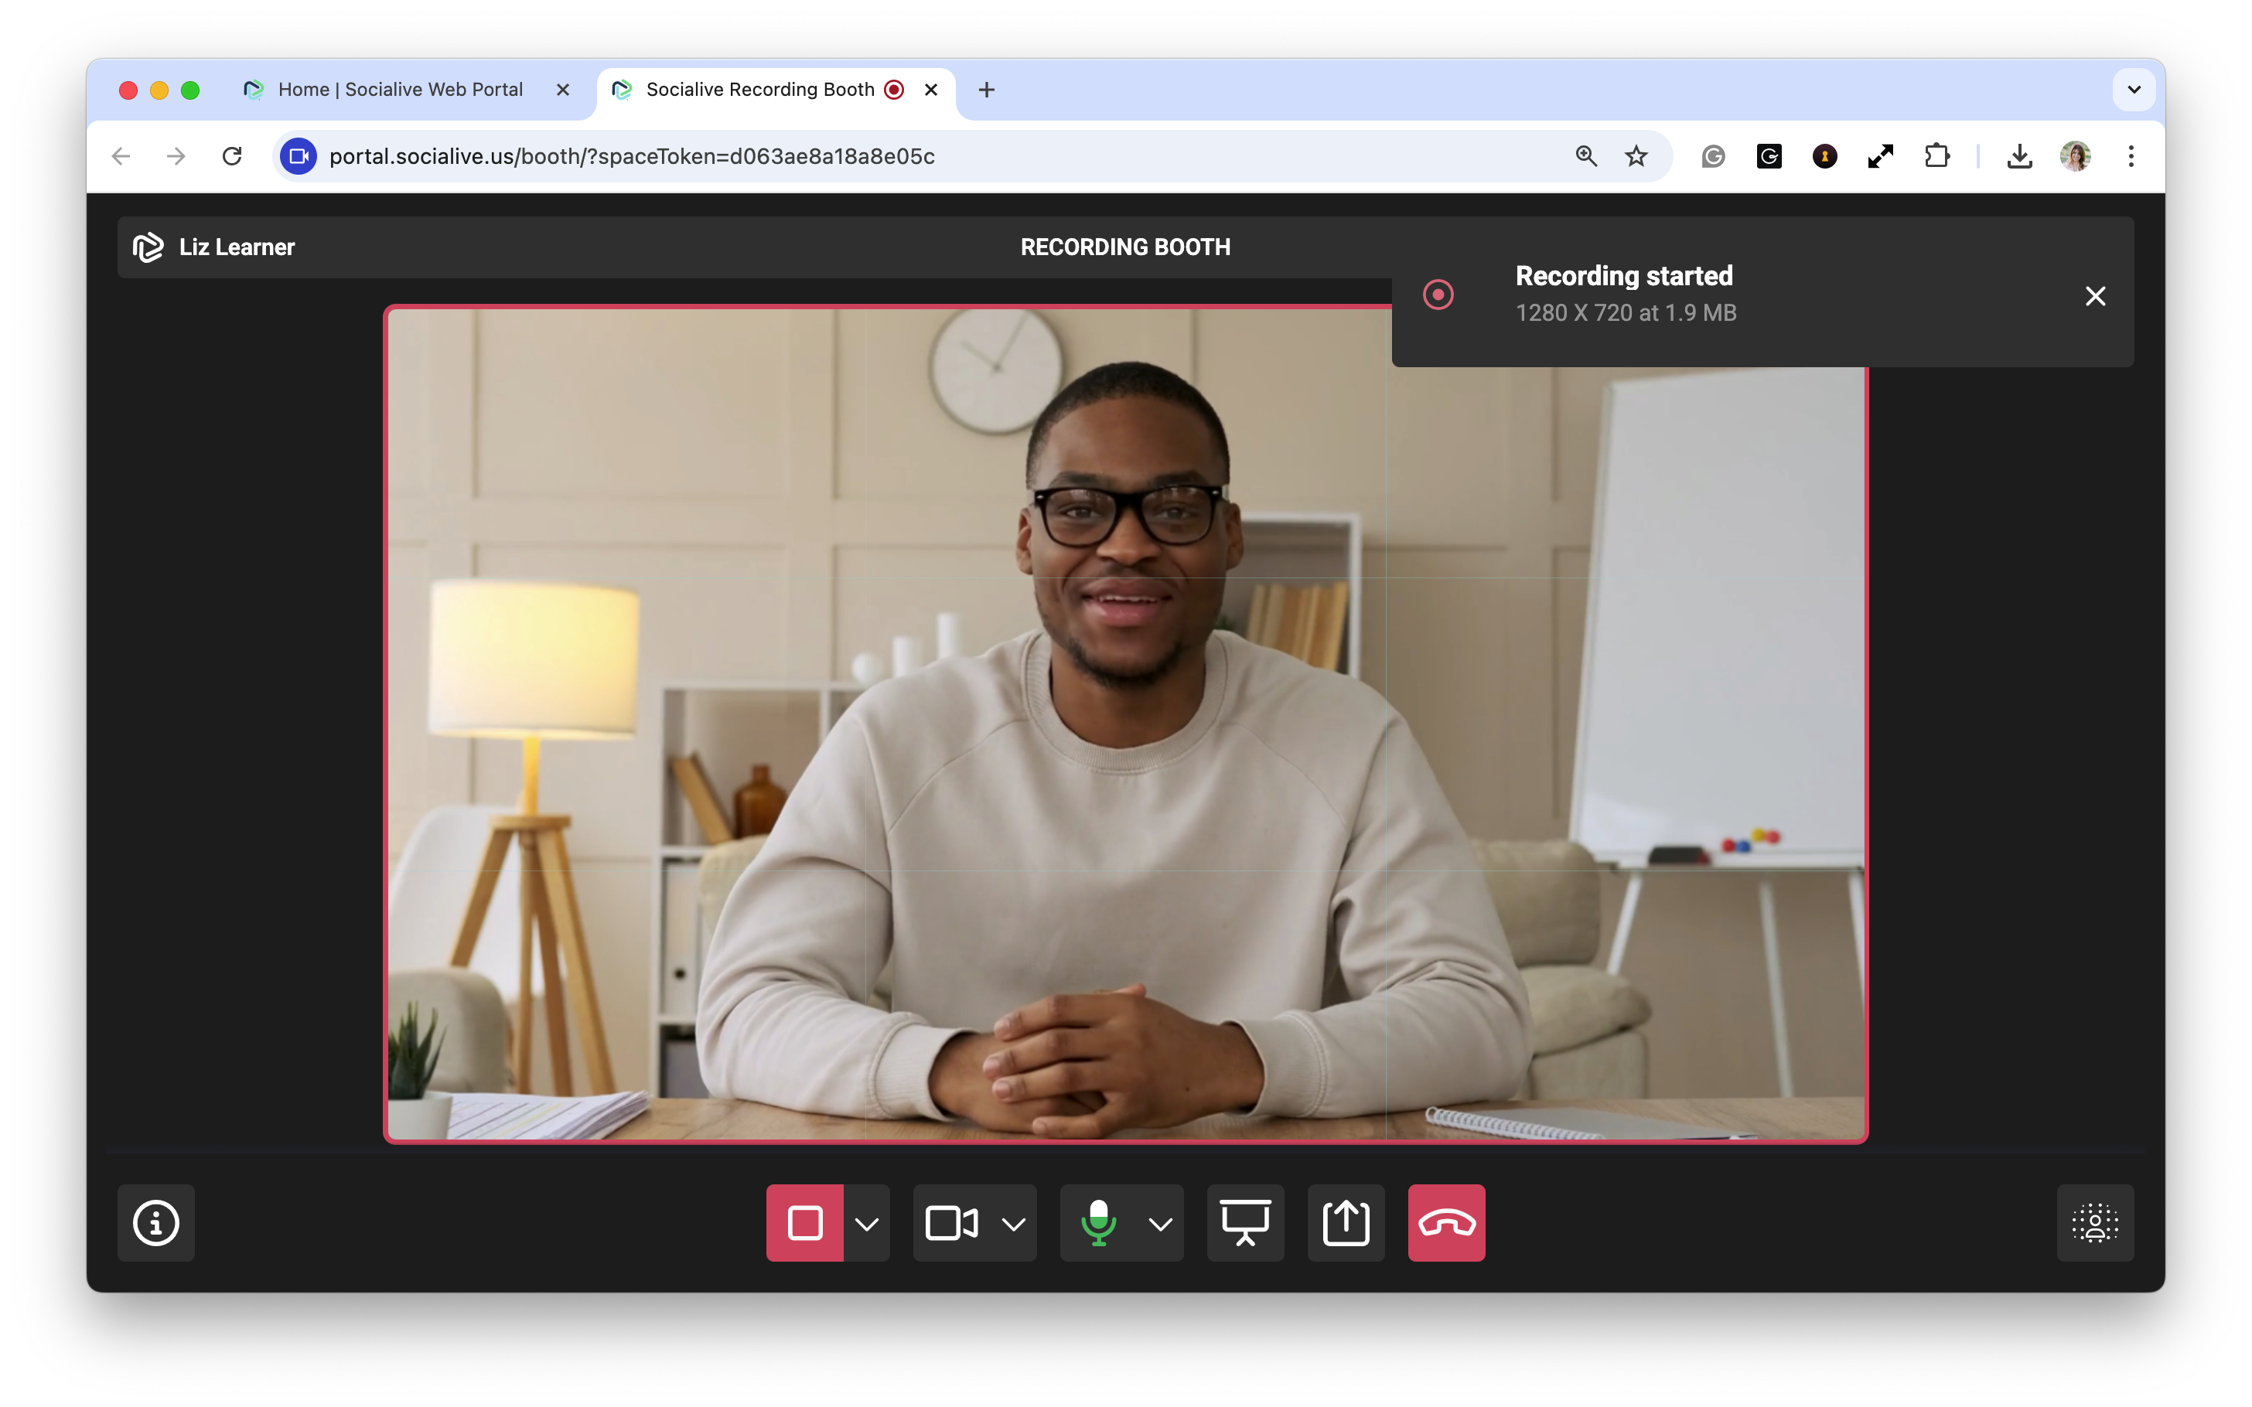Dismiss the Recording started notification
The image size is (2252, 1407).
pos(2095,296)
